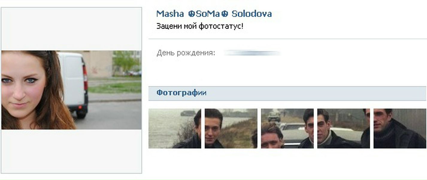427x180 pixels.
Task: Click the nickname SoMa in the profile name
Action: coord(208,14)
